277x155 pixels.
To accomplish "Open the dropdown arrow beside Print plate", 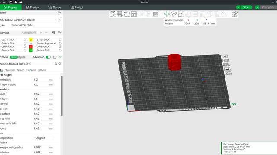I will [x=258, y=7].
